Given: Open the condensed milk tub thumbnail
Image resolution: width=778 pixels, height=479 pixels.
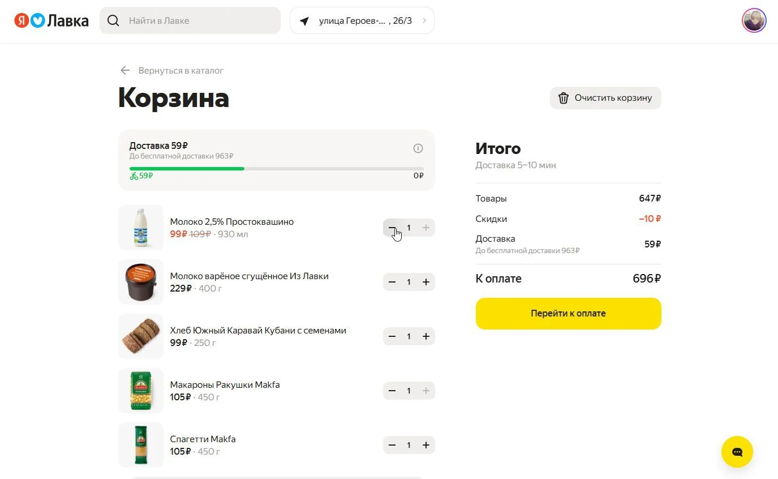Looking at the screenshot, I should [141, 282].
